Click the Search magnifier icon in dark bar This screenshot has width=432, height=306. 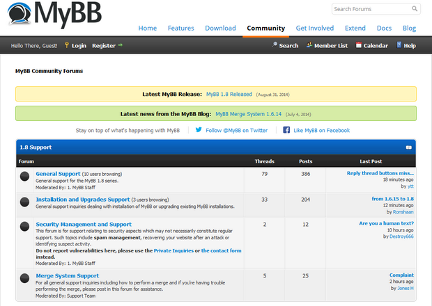click(275, 45)
